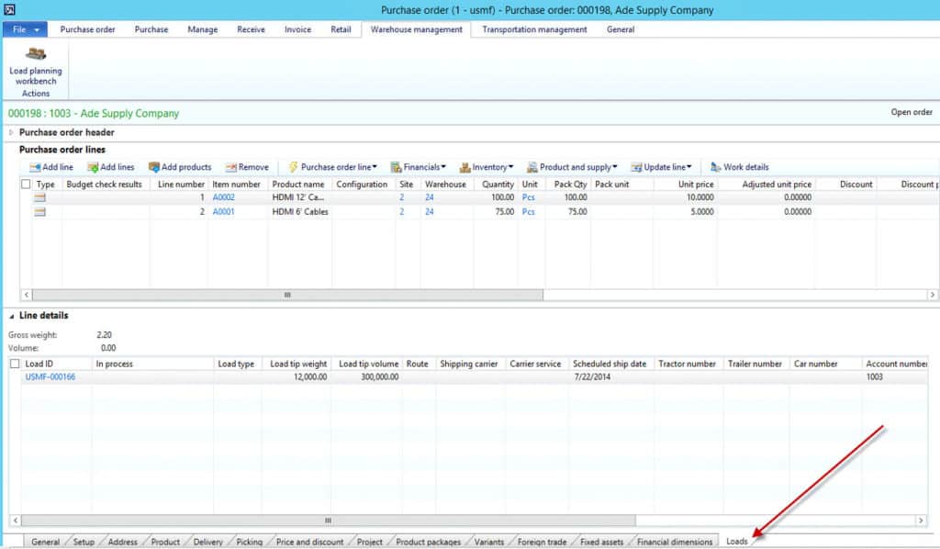
Task: Open the File dropdown menu
Action: (x=25, y=29)
